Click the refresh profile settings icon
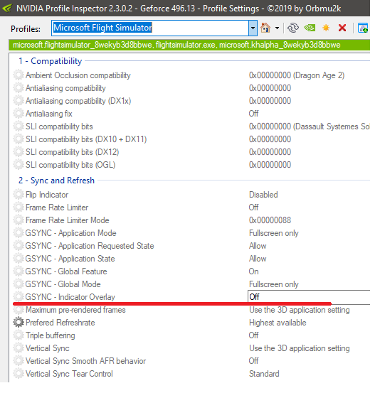The width and height of the screenshot is (380, 393). tap(293, 28)
